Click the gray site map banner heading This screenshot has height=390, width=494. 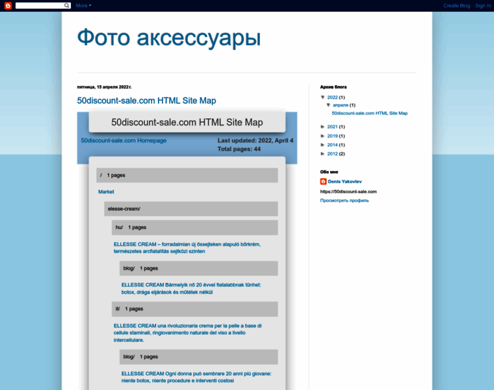[x=187, y=122]
